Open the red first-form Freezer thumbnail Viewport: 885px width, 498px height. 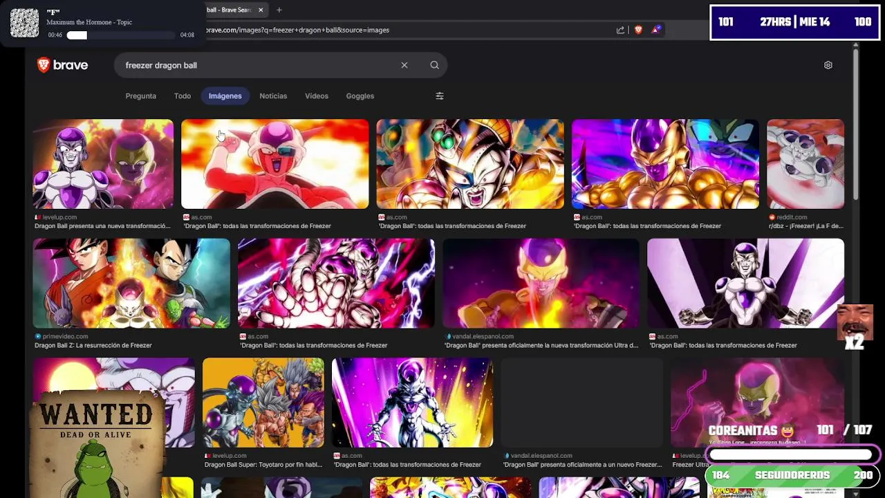click(275, 164)
